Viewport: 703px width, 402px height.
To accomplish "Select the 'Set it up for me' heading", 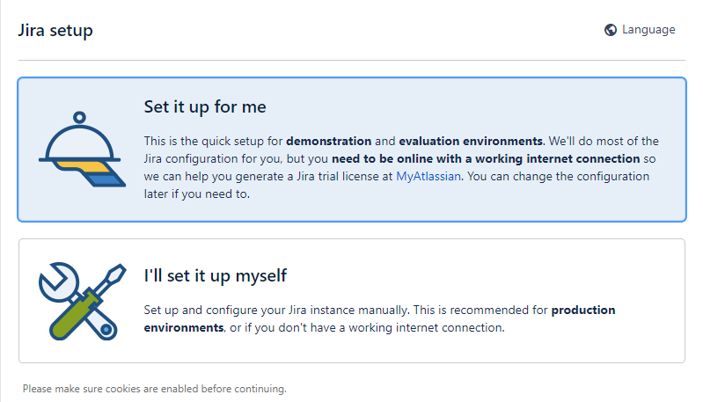I will 205,107.
